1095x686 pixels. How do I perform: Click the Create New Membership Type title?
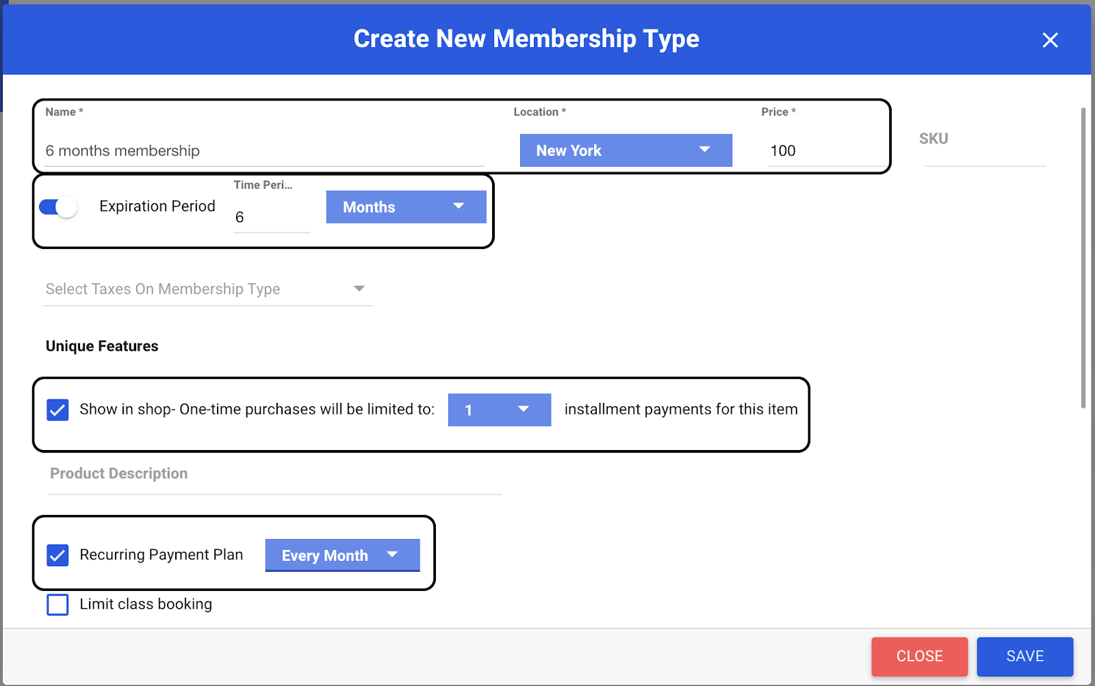coord(526,39)
